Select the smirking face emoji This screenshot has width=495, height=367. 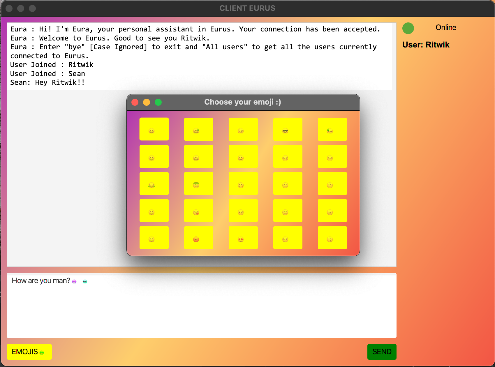tap(288, 156)
